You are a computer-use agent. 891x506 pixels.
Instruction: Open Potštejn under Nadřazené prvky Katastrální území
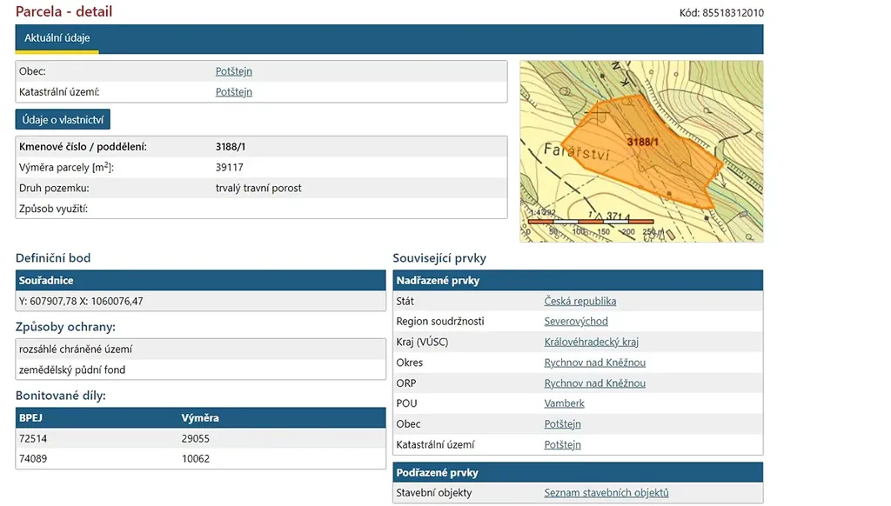tap(562, 445)
